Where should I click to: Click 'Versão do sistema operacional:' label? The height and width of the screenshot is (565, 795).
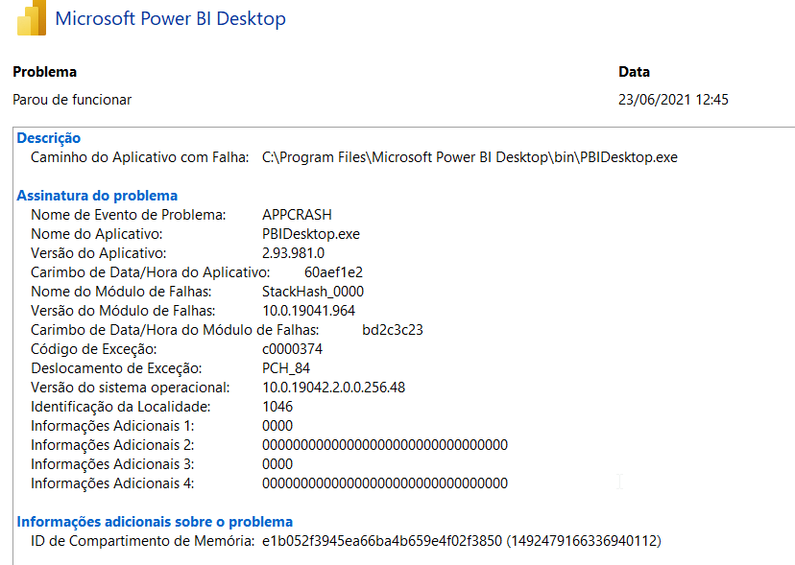click(131, 388)
